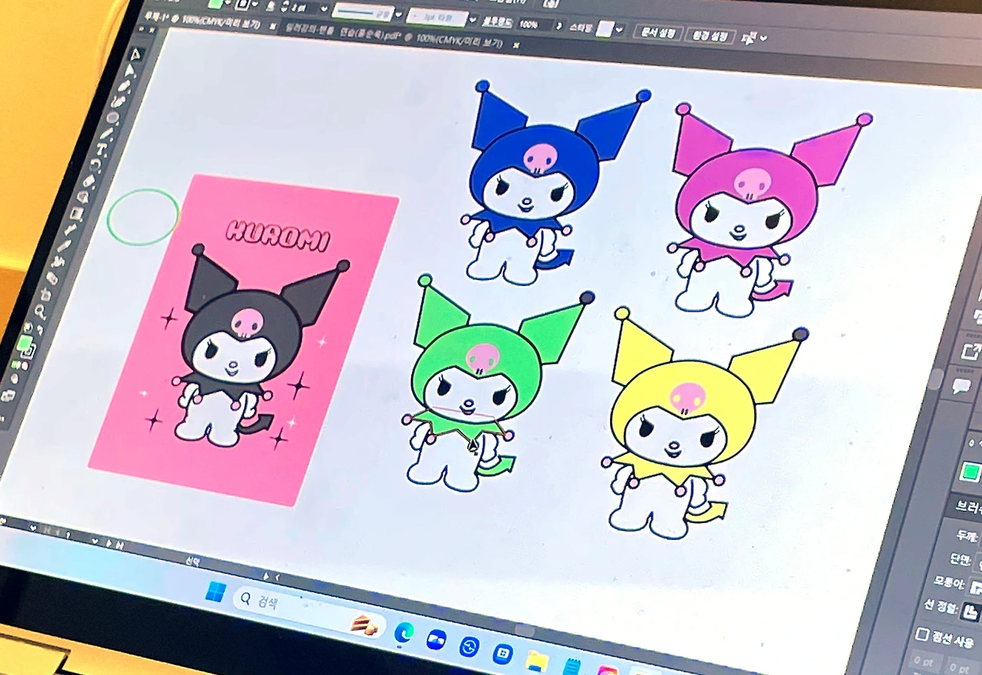Click the stroke alignment icon beside 선 정렬
The height and width of the screenshot is (675, 982).
tap(970, 611)
